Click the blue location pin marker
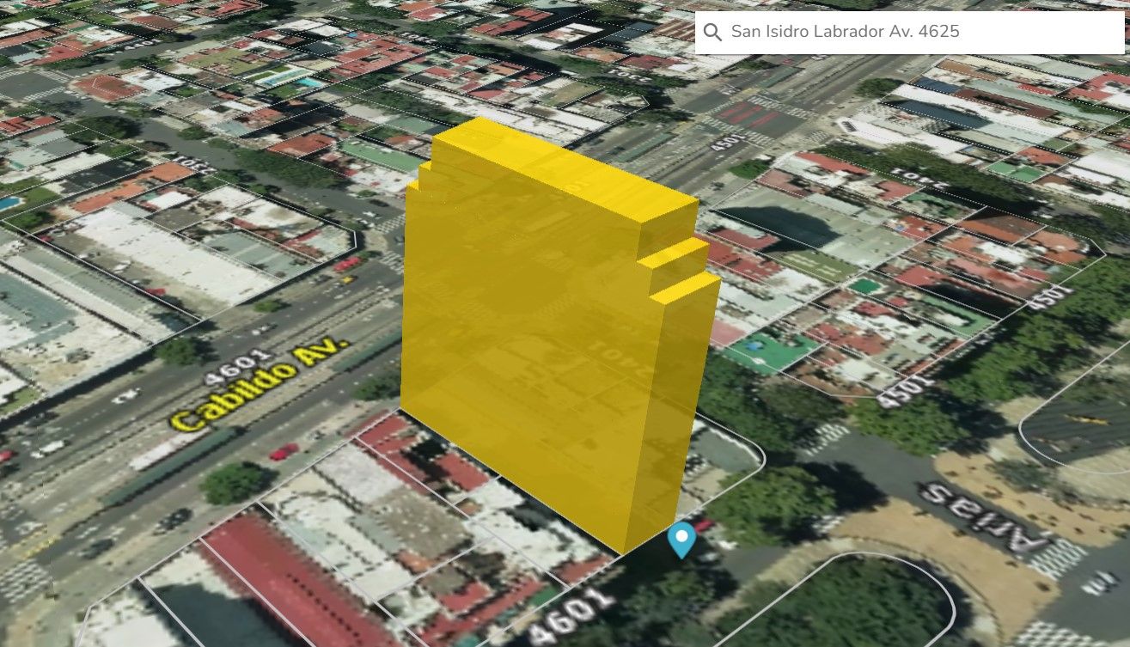This screenshot has width=1130, height=647. click(x=681, y=540)
